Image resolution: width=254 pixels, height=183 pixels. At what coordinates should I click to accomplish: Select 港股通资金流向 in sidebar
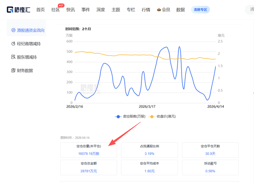[26, 30]
